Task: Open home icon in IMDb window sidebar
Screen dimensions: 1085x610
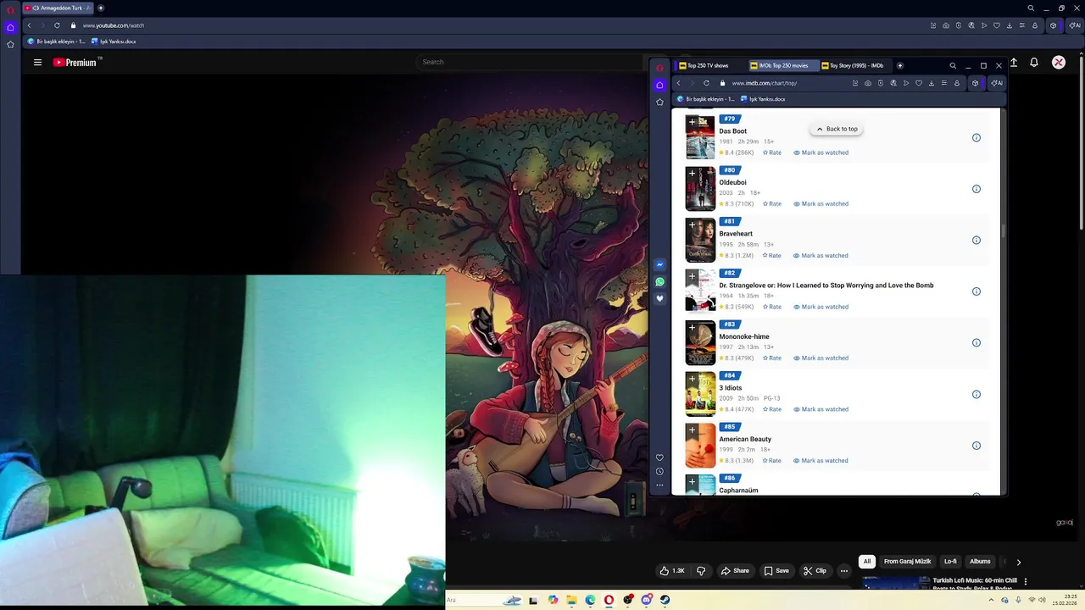Action: [x=659, y=85]
